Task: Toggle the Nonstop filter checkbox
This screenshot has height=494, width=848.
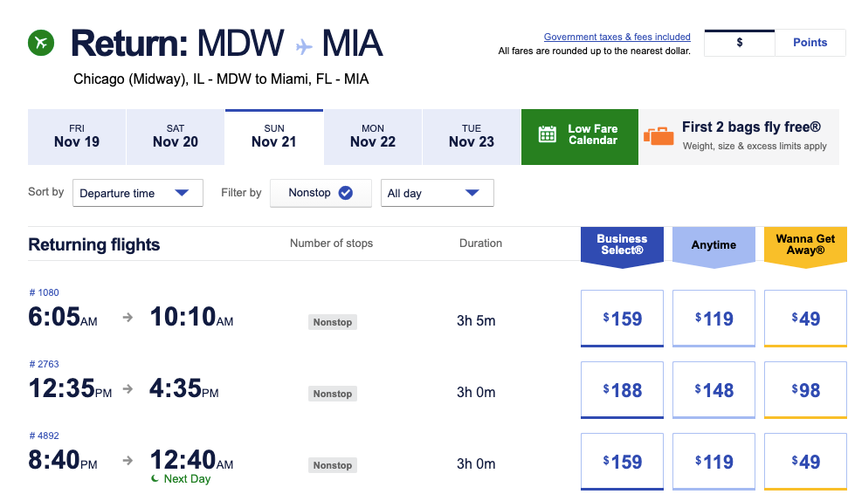Action: click(345, 193)
